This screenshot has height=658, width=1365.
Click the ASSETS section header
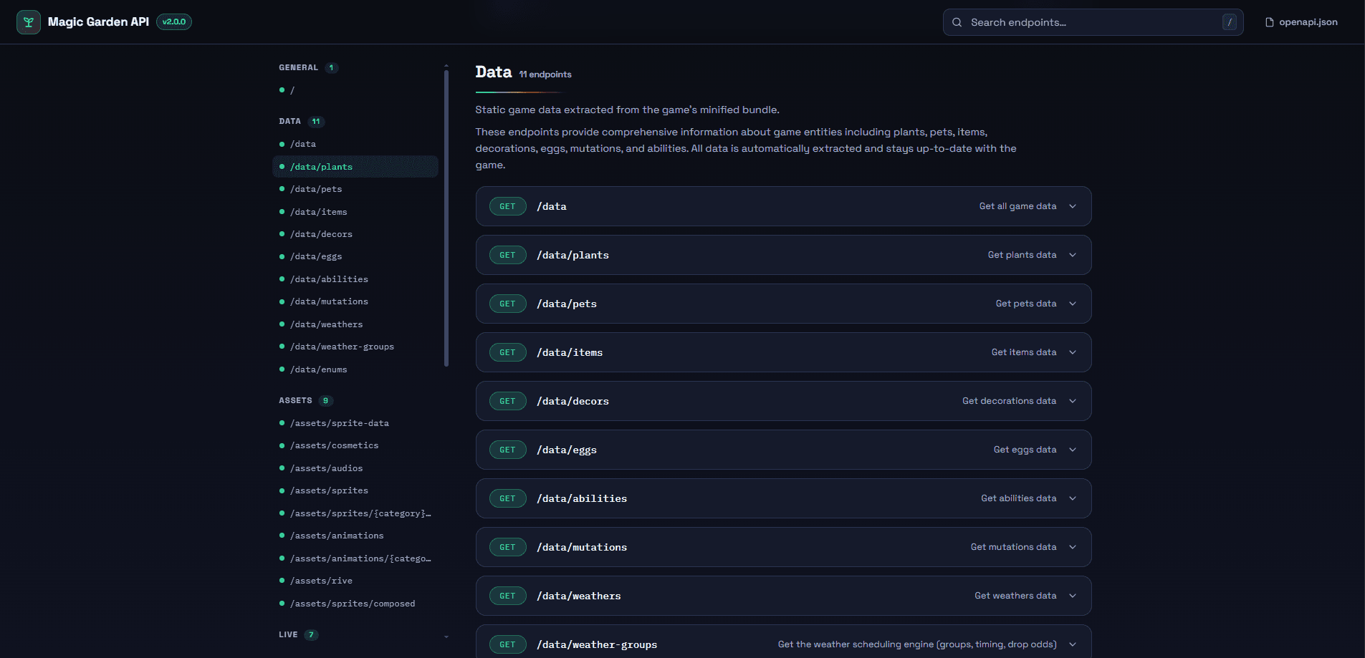pos(295,400)
